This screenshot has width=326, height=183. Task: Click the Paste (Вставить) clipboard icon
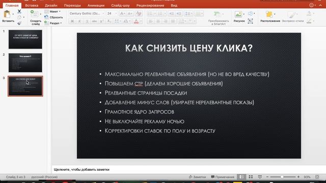tap(7, 14)
